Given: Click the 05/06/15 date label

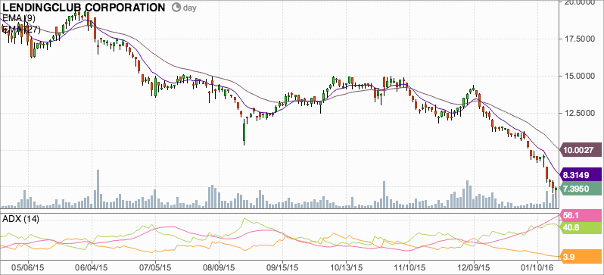Looking at the screenshot, I should coord(28,267).
